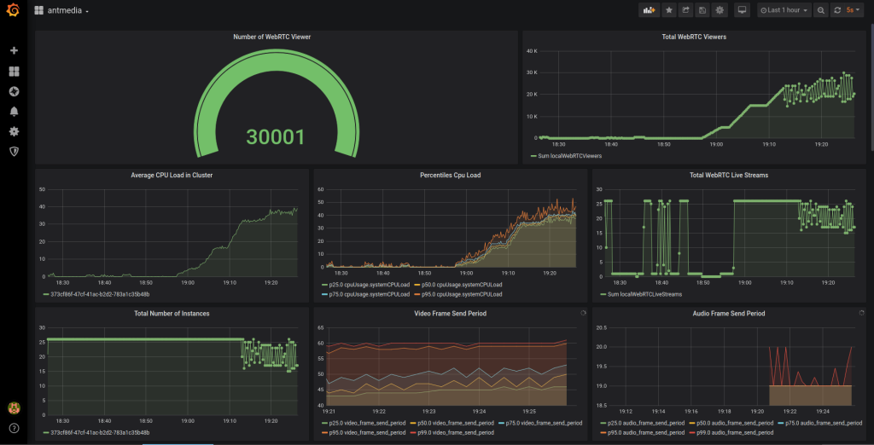
Task: Open Number of WebRTC Viewer panel title menu
Action: point(271,37)
